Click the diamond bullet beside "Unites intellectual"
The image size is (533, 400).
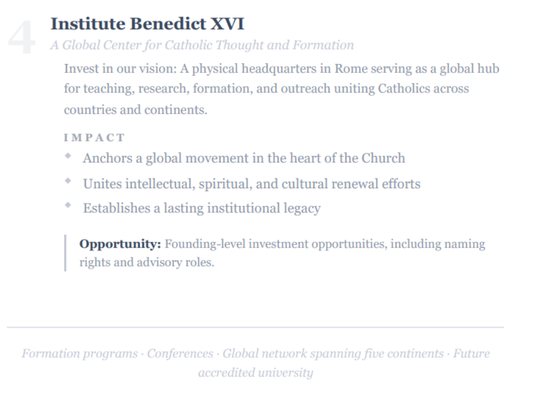tap(69, 181)
